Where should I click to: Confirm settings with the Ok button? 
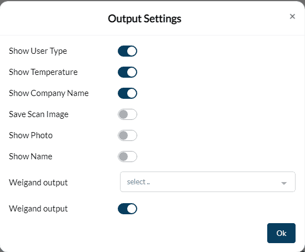click(x=281, y=233)
